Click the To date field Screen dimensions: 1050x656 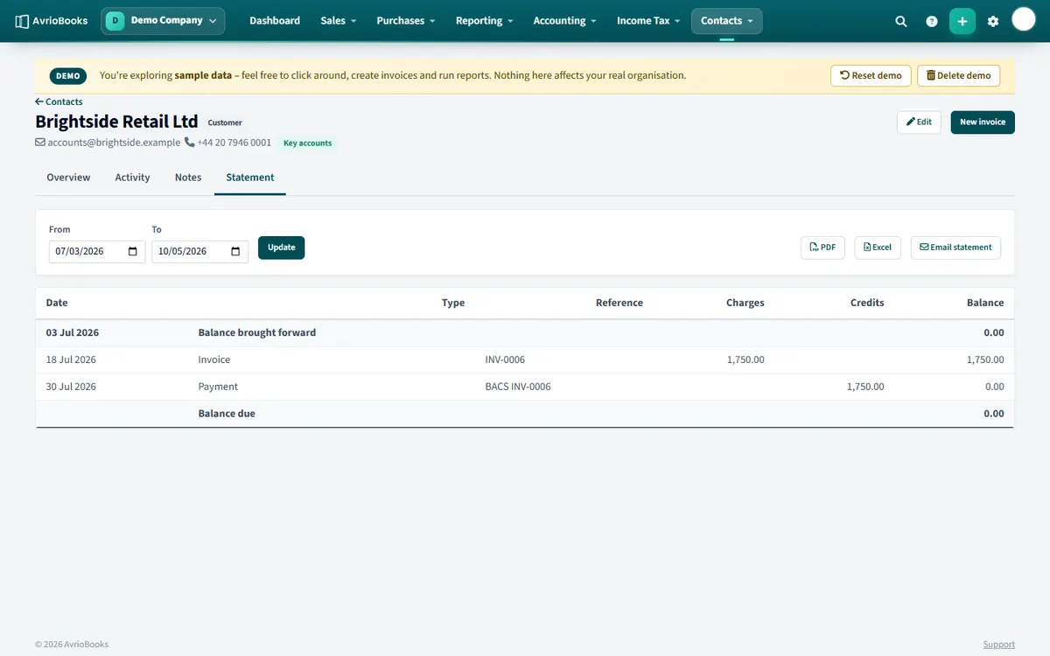point(199,252)
